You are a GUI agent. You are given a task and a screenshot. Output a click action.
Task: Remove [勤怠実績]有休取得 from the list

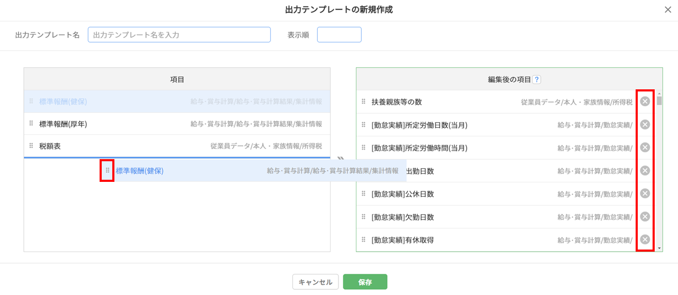point(645,239)
